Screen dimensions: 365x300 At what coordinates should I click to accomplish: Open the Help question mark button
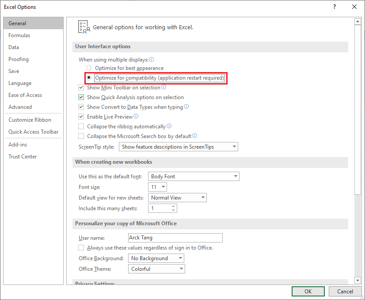click(x=335, y=7)
